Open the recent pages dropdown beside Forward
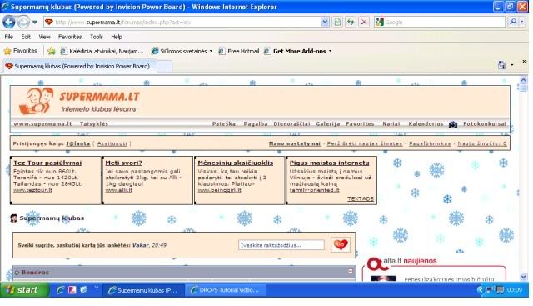 coord(35,23)
